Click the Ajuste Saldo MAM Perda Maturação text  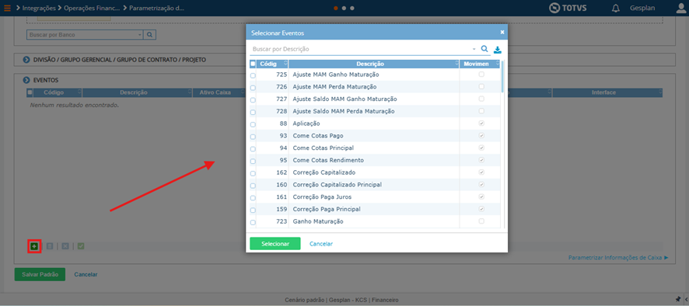click(344, 112)
